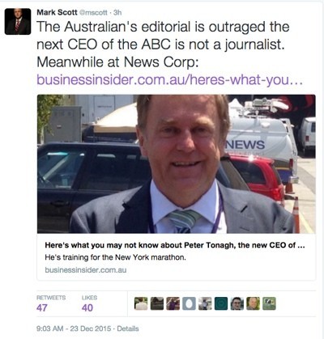The height and width of the screenshot is (339, 324).
Task: Open Mark Scott's profile picture
Action: 18,21
